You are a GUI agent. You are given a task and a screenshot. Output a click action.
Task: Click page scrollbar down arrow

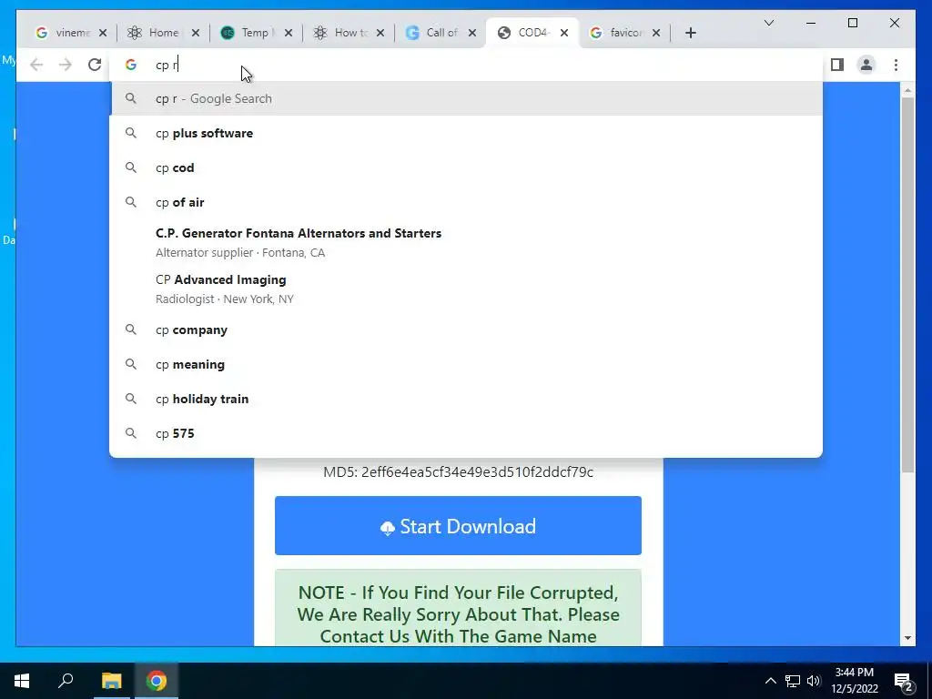coord(907,638)
